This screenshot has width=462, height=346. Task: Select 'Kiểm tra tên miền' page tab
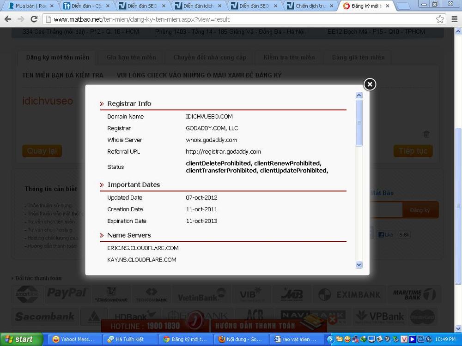tap(289, 57)
